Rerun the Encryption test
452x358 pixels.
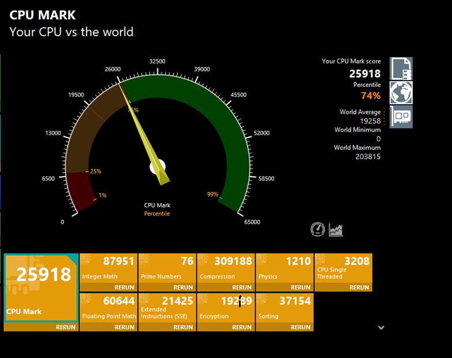coord(242,327)
